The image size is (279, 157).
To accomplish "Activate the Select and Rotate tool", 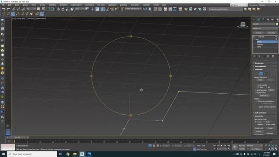I will [x=63, y=9].
